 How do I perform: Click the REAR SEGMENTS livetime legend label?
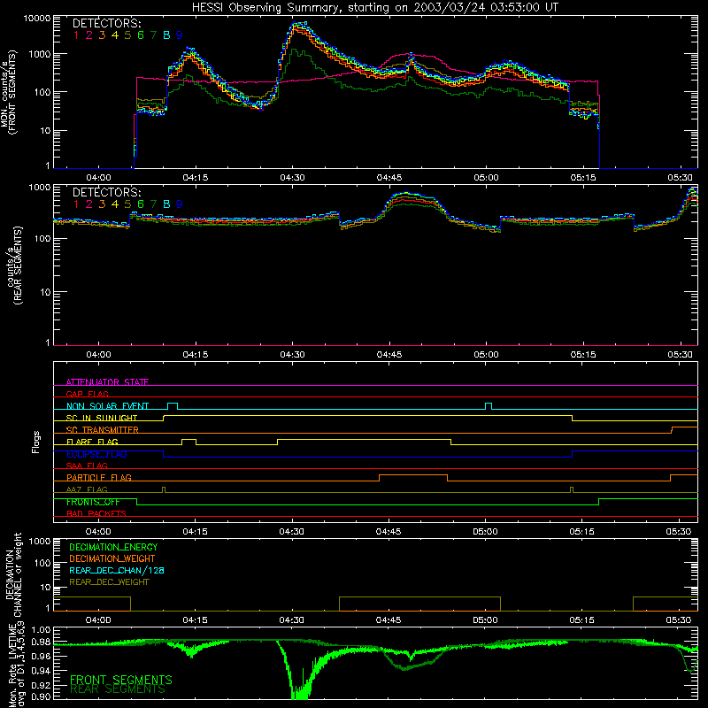118,689
